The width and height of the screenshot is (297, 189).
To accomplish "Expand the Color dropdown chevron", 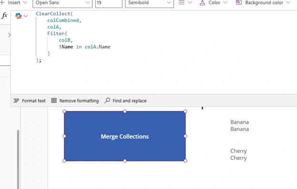I will [x=225, y=3].
